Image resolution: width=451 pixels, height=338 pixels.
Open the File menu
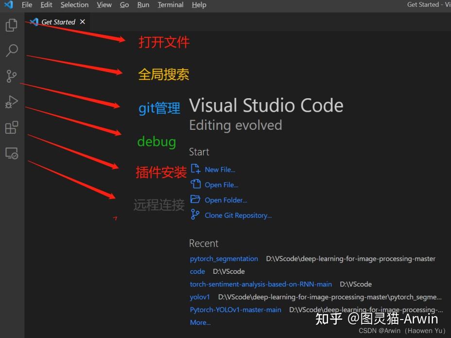tap(27, 5)
